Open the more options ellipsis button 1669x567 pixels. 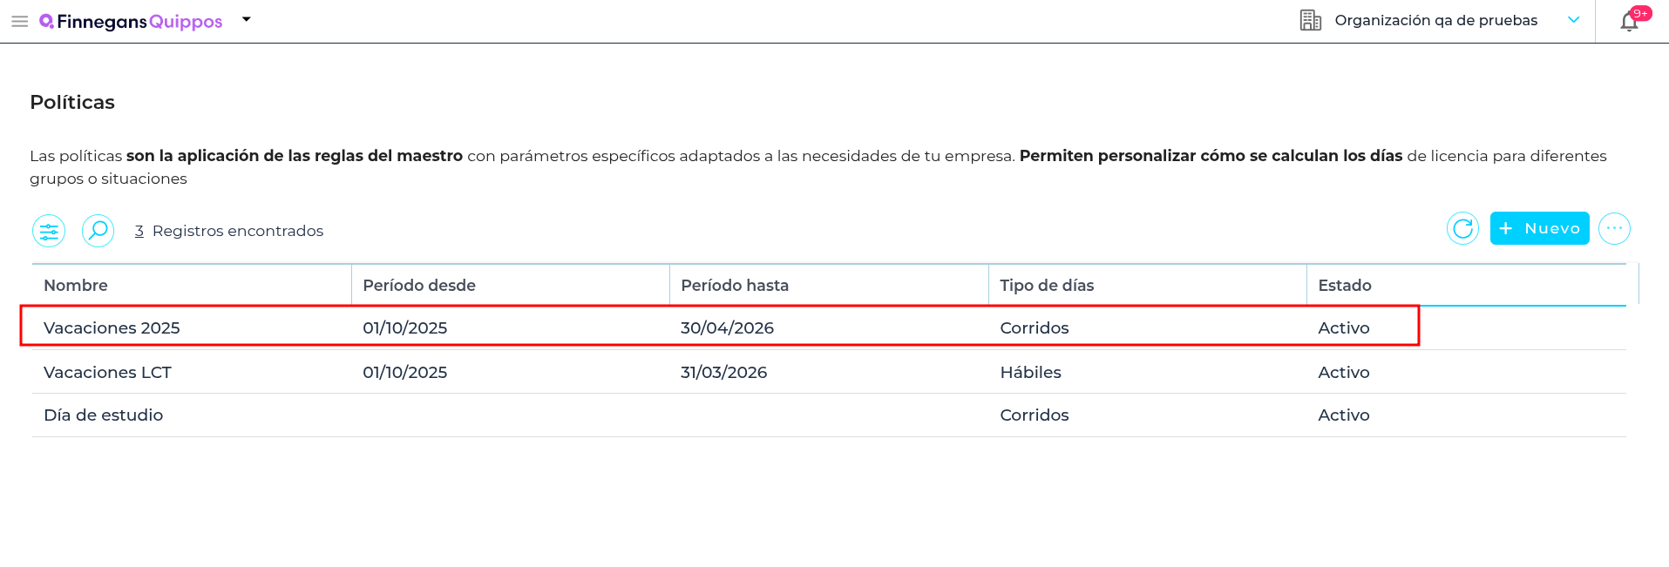pos(1614,229)
